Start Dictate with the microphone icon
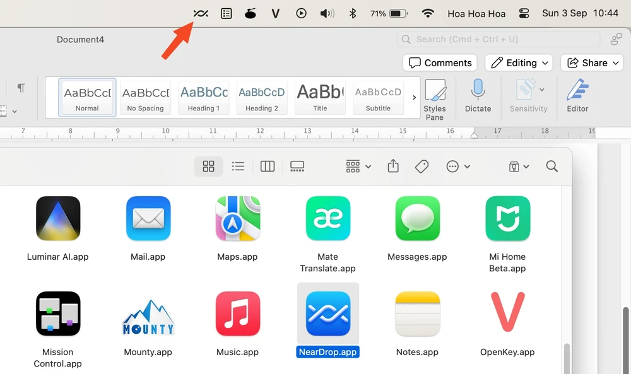 point(478,96)
